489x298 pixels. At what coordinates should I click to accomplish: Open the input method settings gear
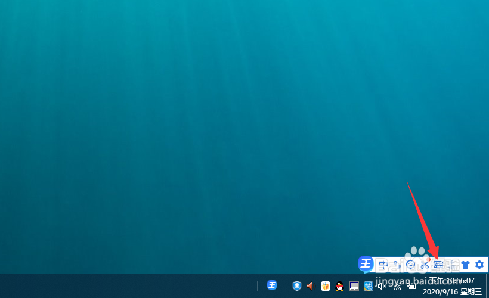pos(479,265)
